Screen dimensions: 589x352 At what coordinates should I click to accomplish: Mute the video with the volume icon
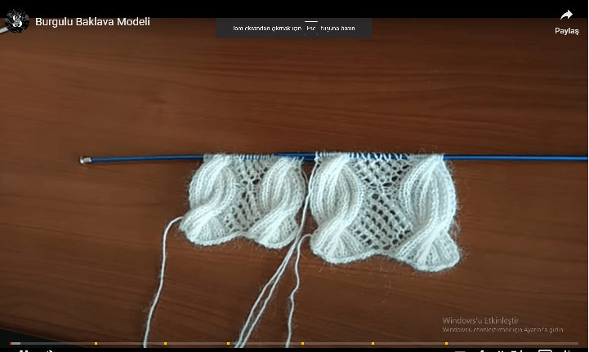click(51, 350)
